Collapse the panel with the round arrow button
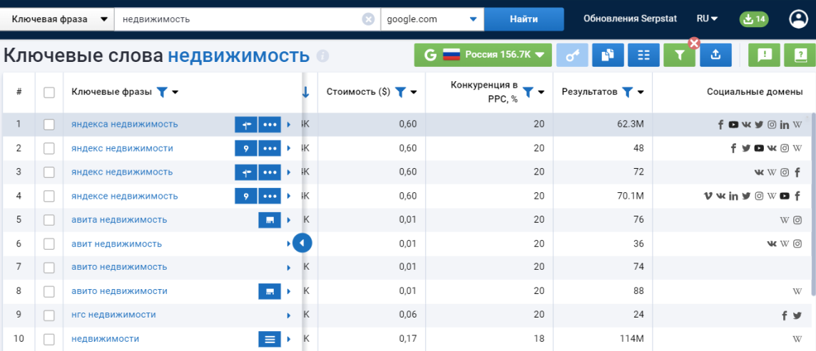This screenshot has width=816, height=351. click(302, 243)
